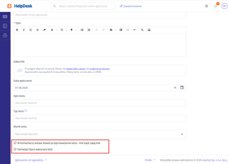Click the HelpDesk logo
The height and width of the screenshot is (164, 229).
[x=19, y=6]
